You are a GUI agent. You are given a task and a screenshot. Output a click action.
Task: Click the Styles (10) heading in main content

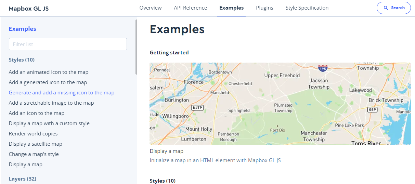[x=163, y=181]
